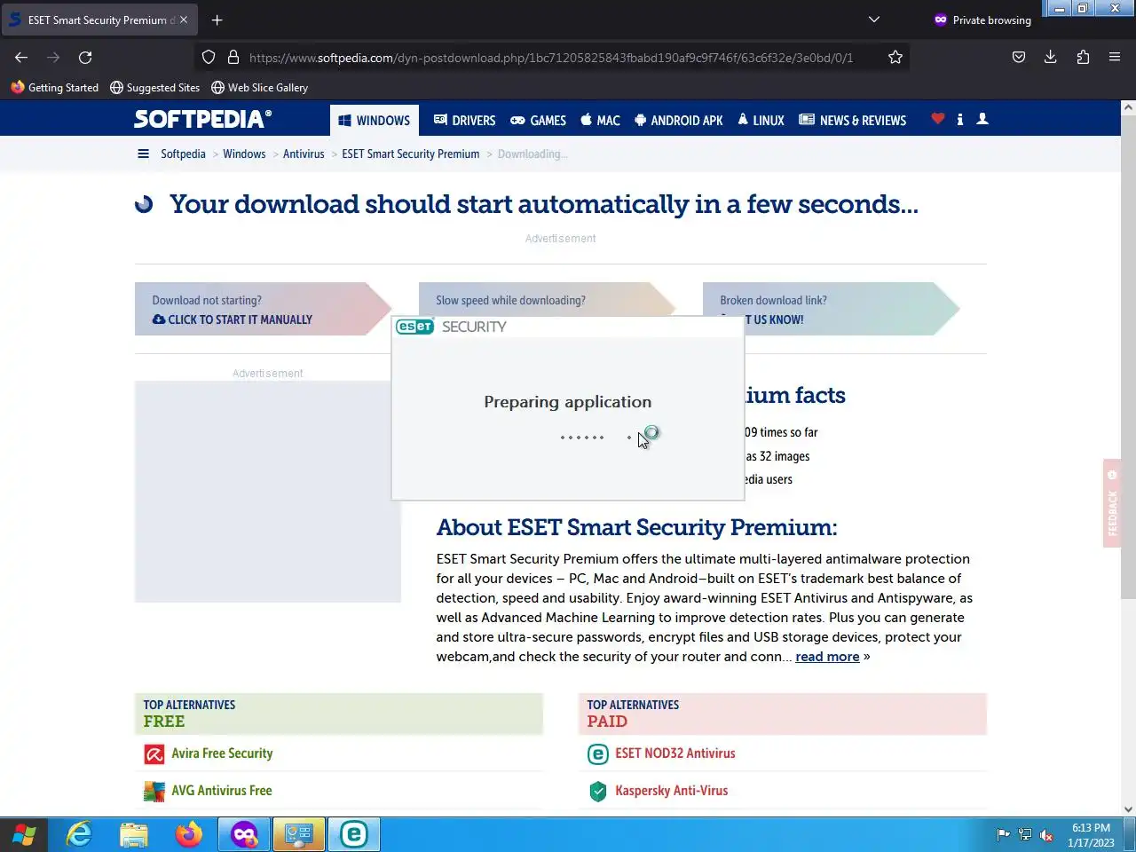Click the Softpedia breadcrumb link
Screen dimensions: 1136x852
click(183, 154)
